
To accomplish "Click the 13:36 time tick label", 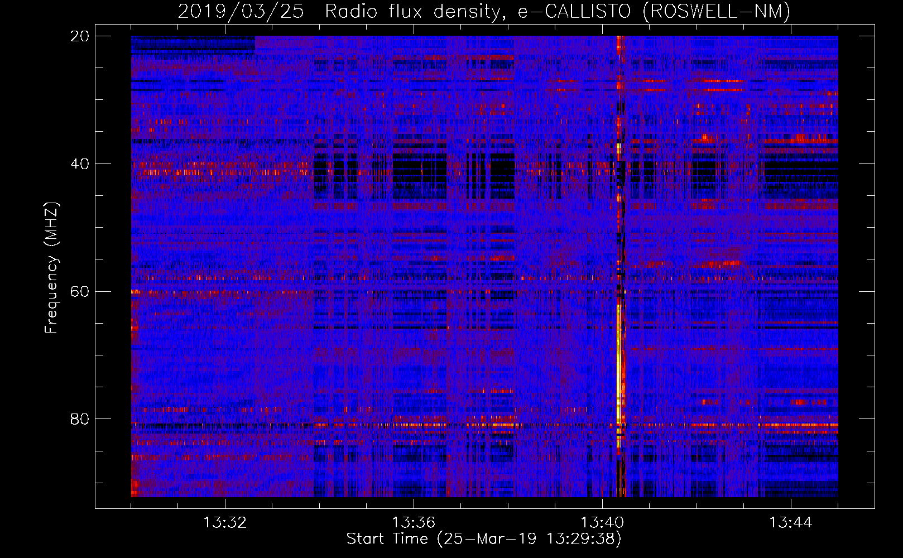I will [x=414, y=523].
